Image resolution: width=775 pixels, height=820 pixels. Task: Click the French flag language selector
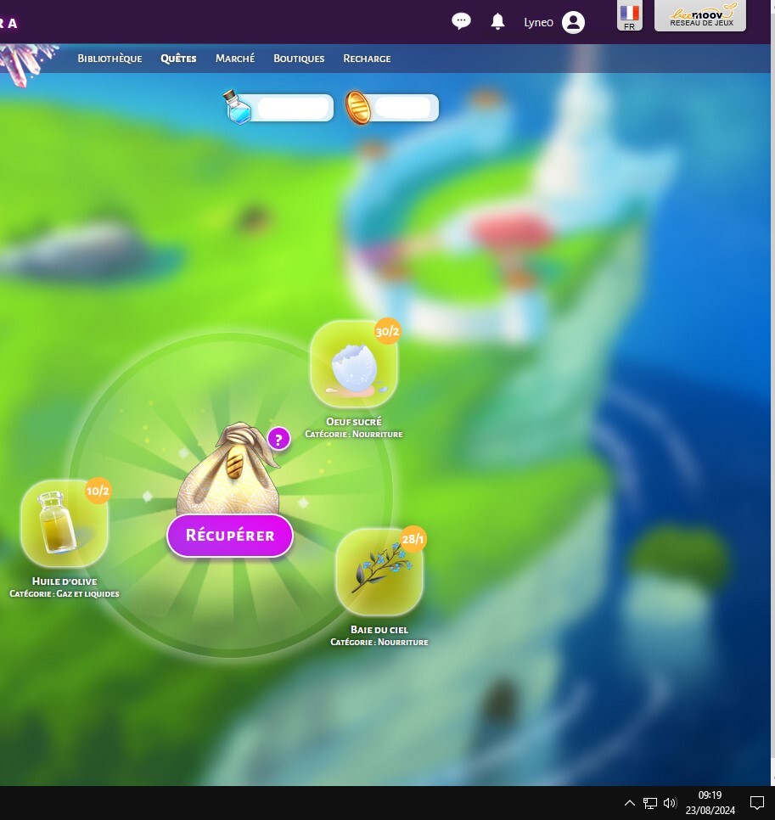point(630,15)
